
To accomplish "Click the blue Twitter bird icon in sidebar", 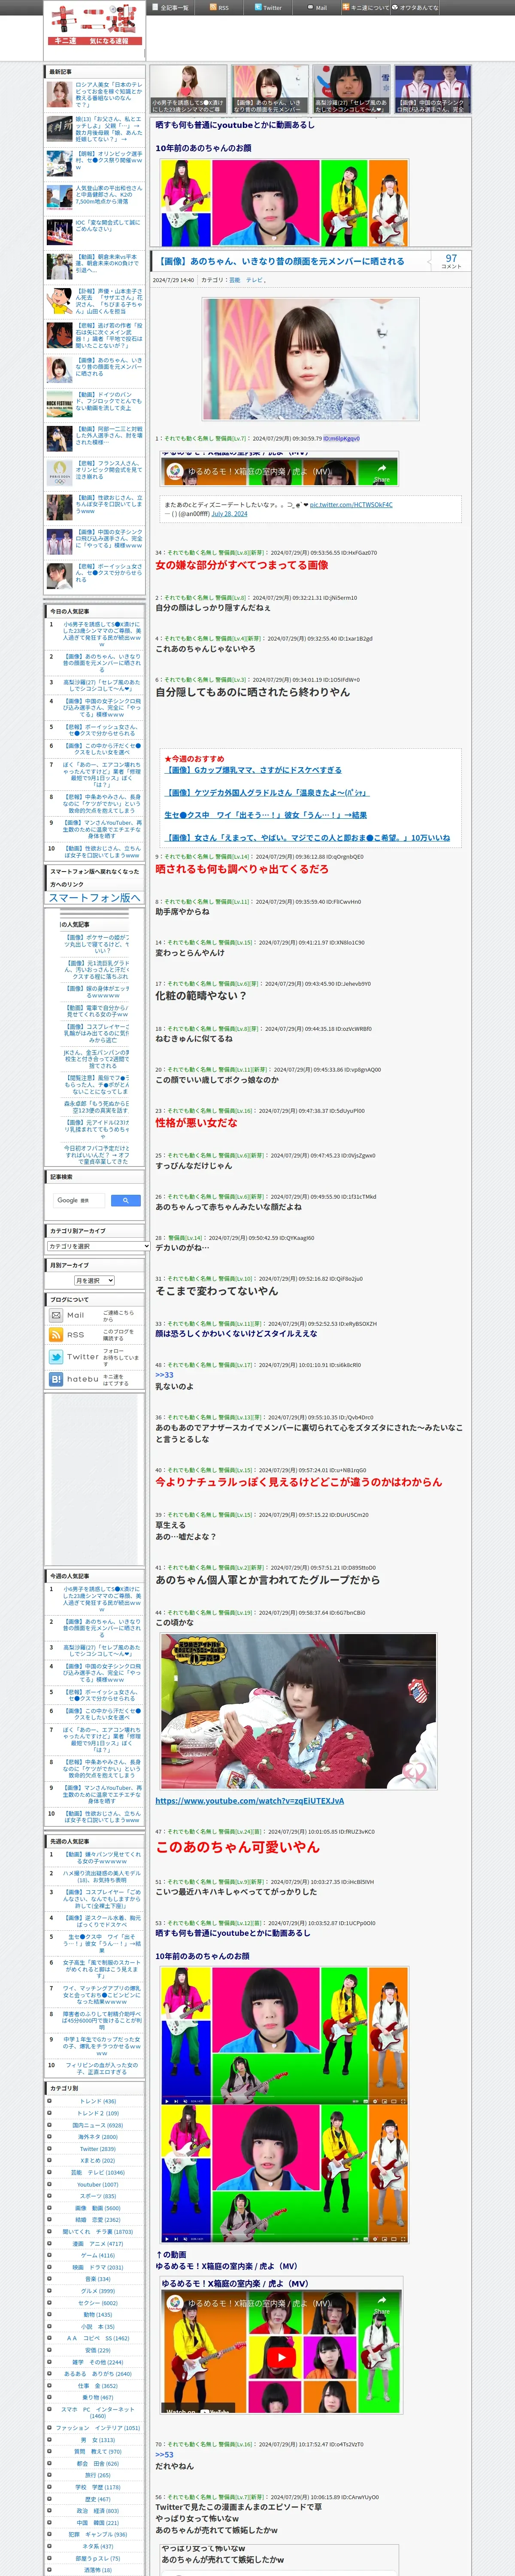I will [56, 1357].
